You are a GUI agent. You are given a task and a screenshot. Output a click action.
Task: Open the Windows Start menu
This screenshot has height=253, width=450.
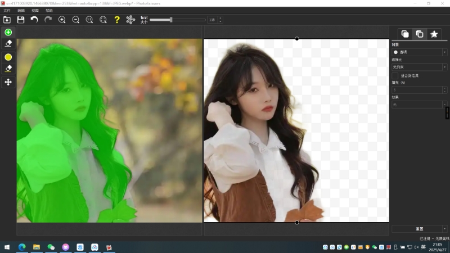(x=7, y=247)
